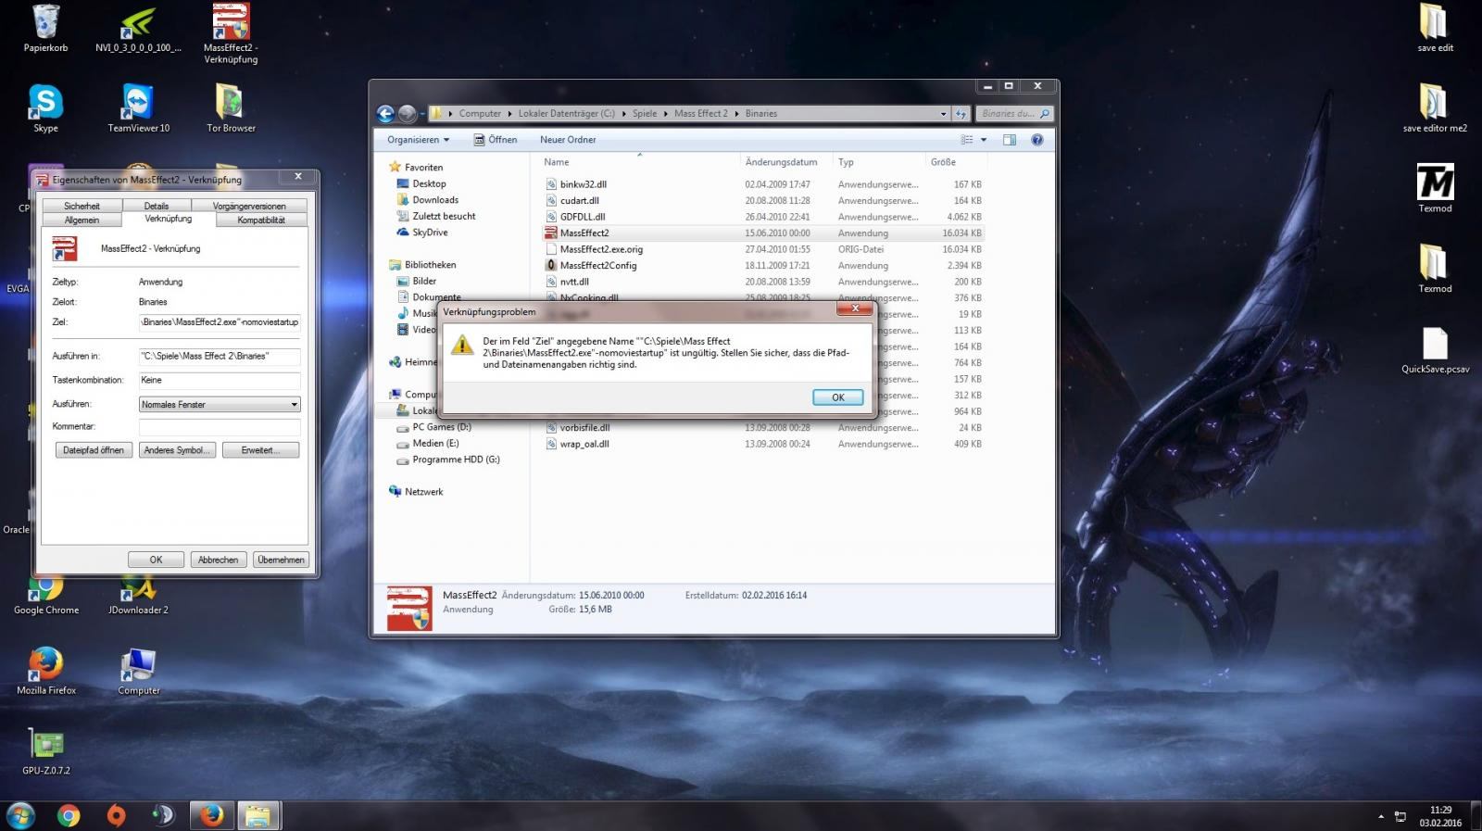Click the Übernehmen button
This screenshot has height=831, width=1482.
[281, 560]
